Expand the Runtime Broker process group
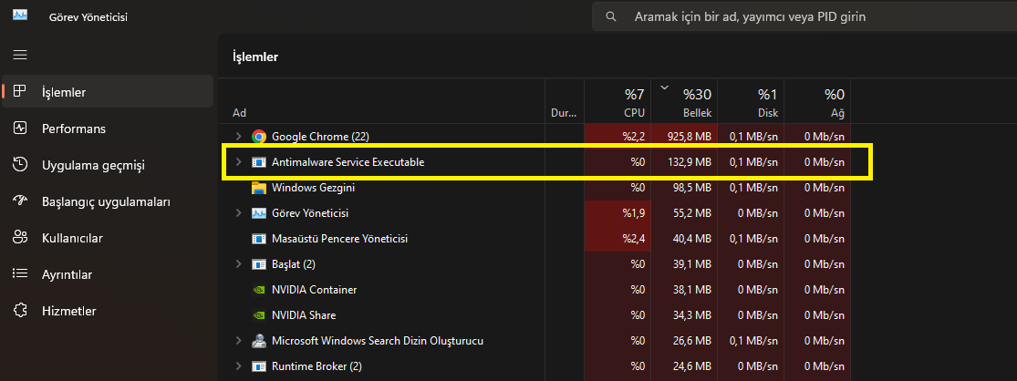Image resolution: width=1017 pixels, height=381 pixels. click(x=239, y=366)
